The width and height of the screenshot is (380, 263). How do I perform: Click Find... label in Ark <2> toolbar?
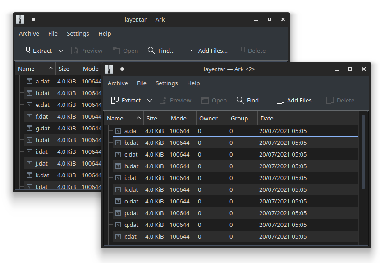[255, 100]
